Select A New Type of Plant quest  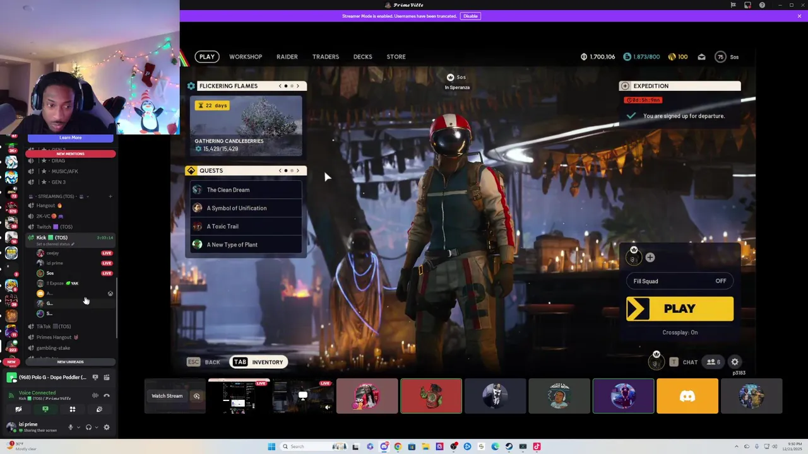246,245
